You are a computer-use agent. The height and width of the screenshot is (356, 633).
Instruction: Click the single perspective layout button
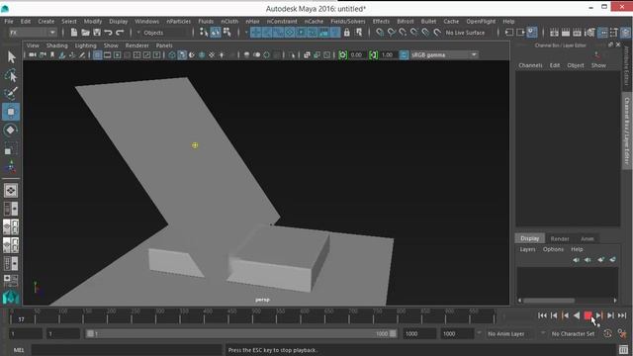coord(11,190)
